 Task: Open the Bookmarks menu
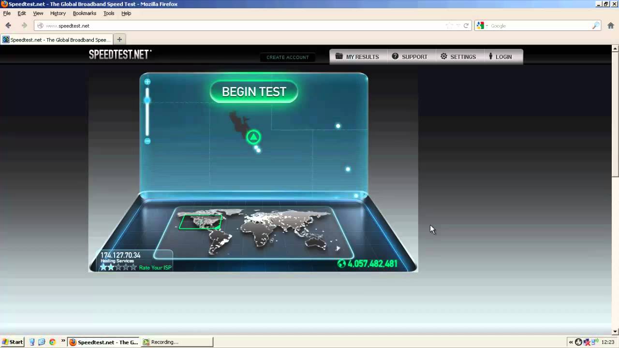point(85,14)
